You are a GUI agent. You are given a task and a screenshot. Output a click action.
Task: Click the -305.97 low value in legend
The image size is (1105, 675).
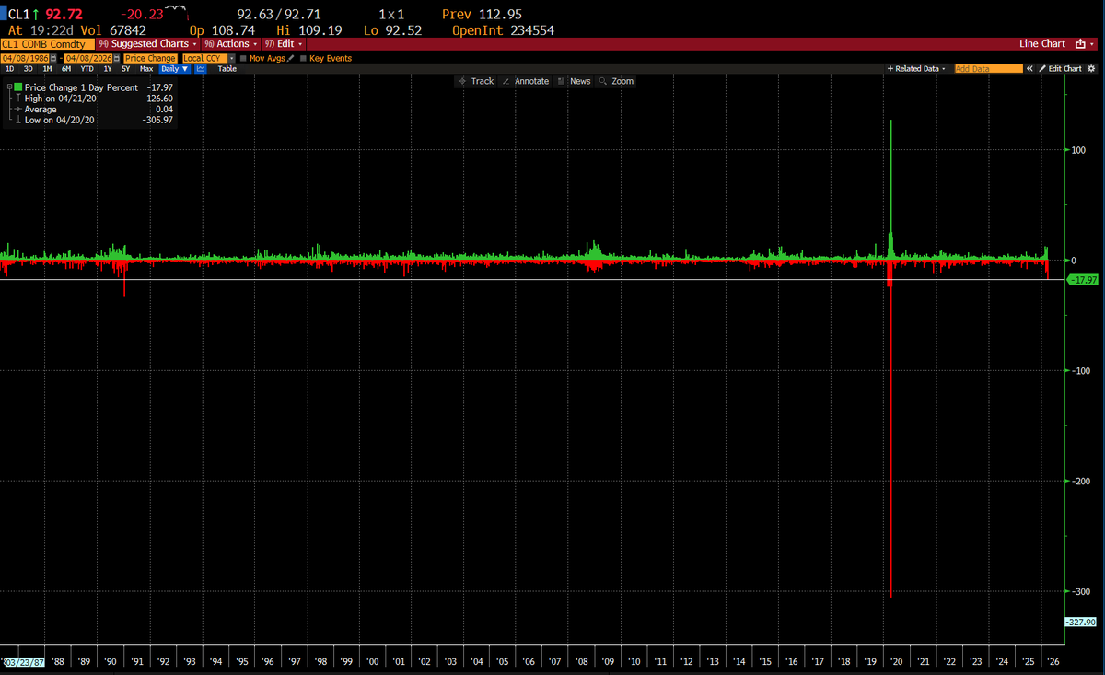coord(157,120)
